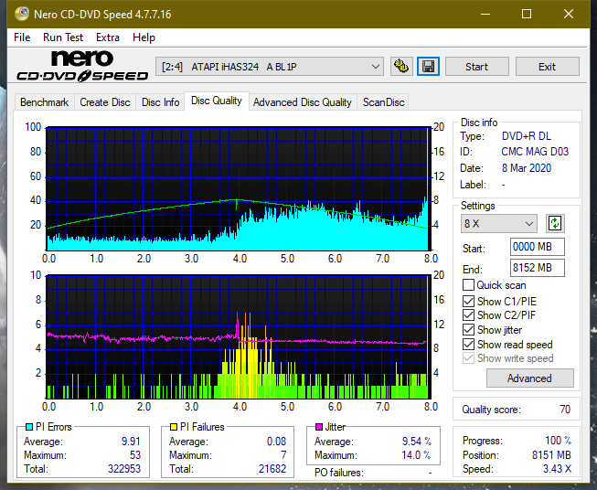Click the magenta Jitter legend swatch
The width and height of the screenshot is (597, 490).
click(x=319, y=427)
